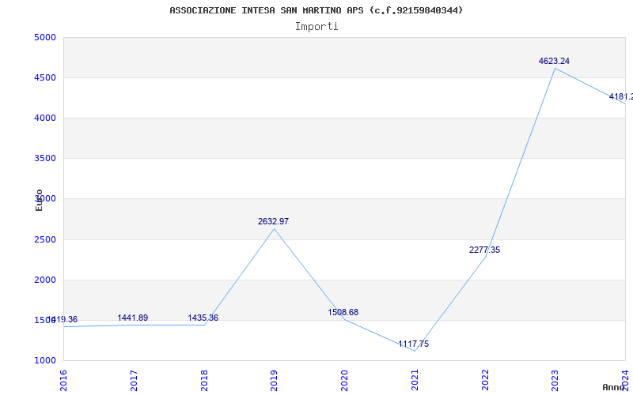Click the 4623.24 data label
This screenshot has height=395, width=633.
[554, 62]
